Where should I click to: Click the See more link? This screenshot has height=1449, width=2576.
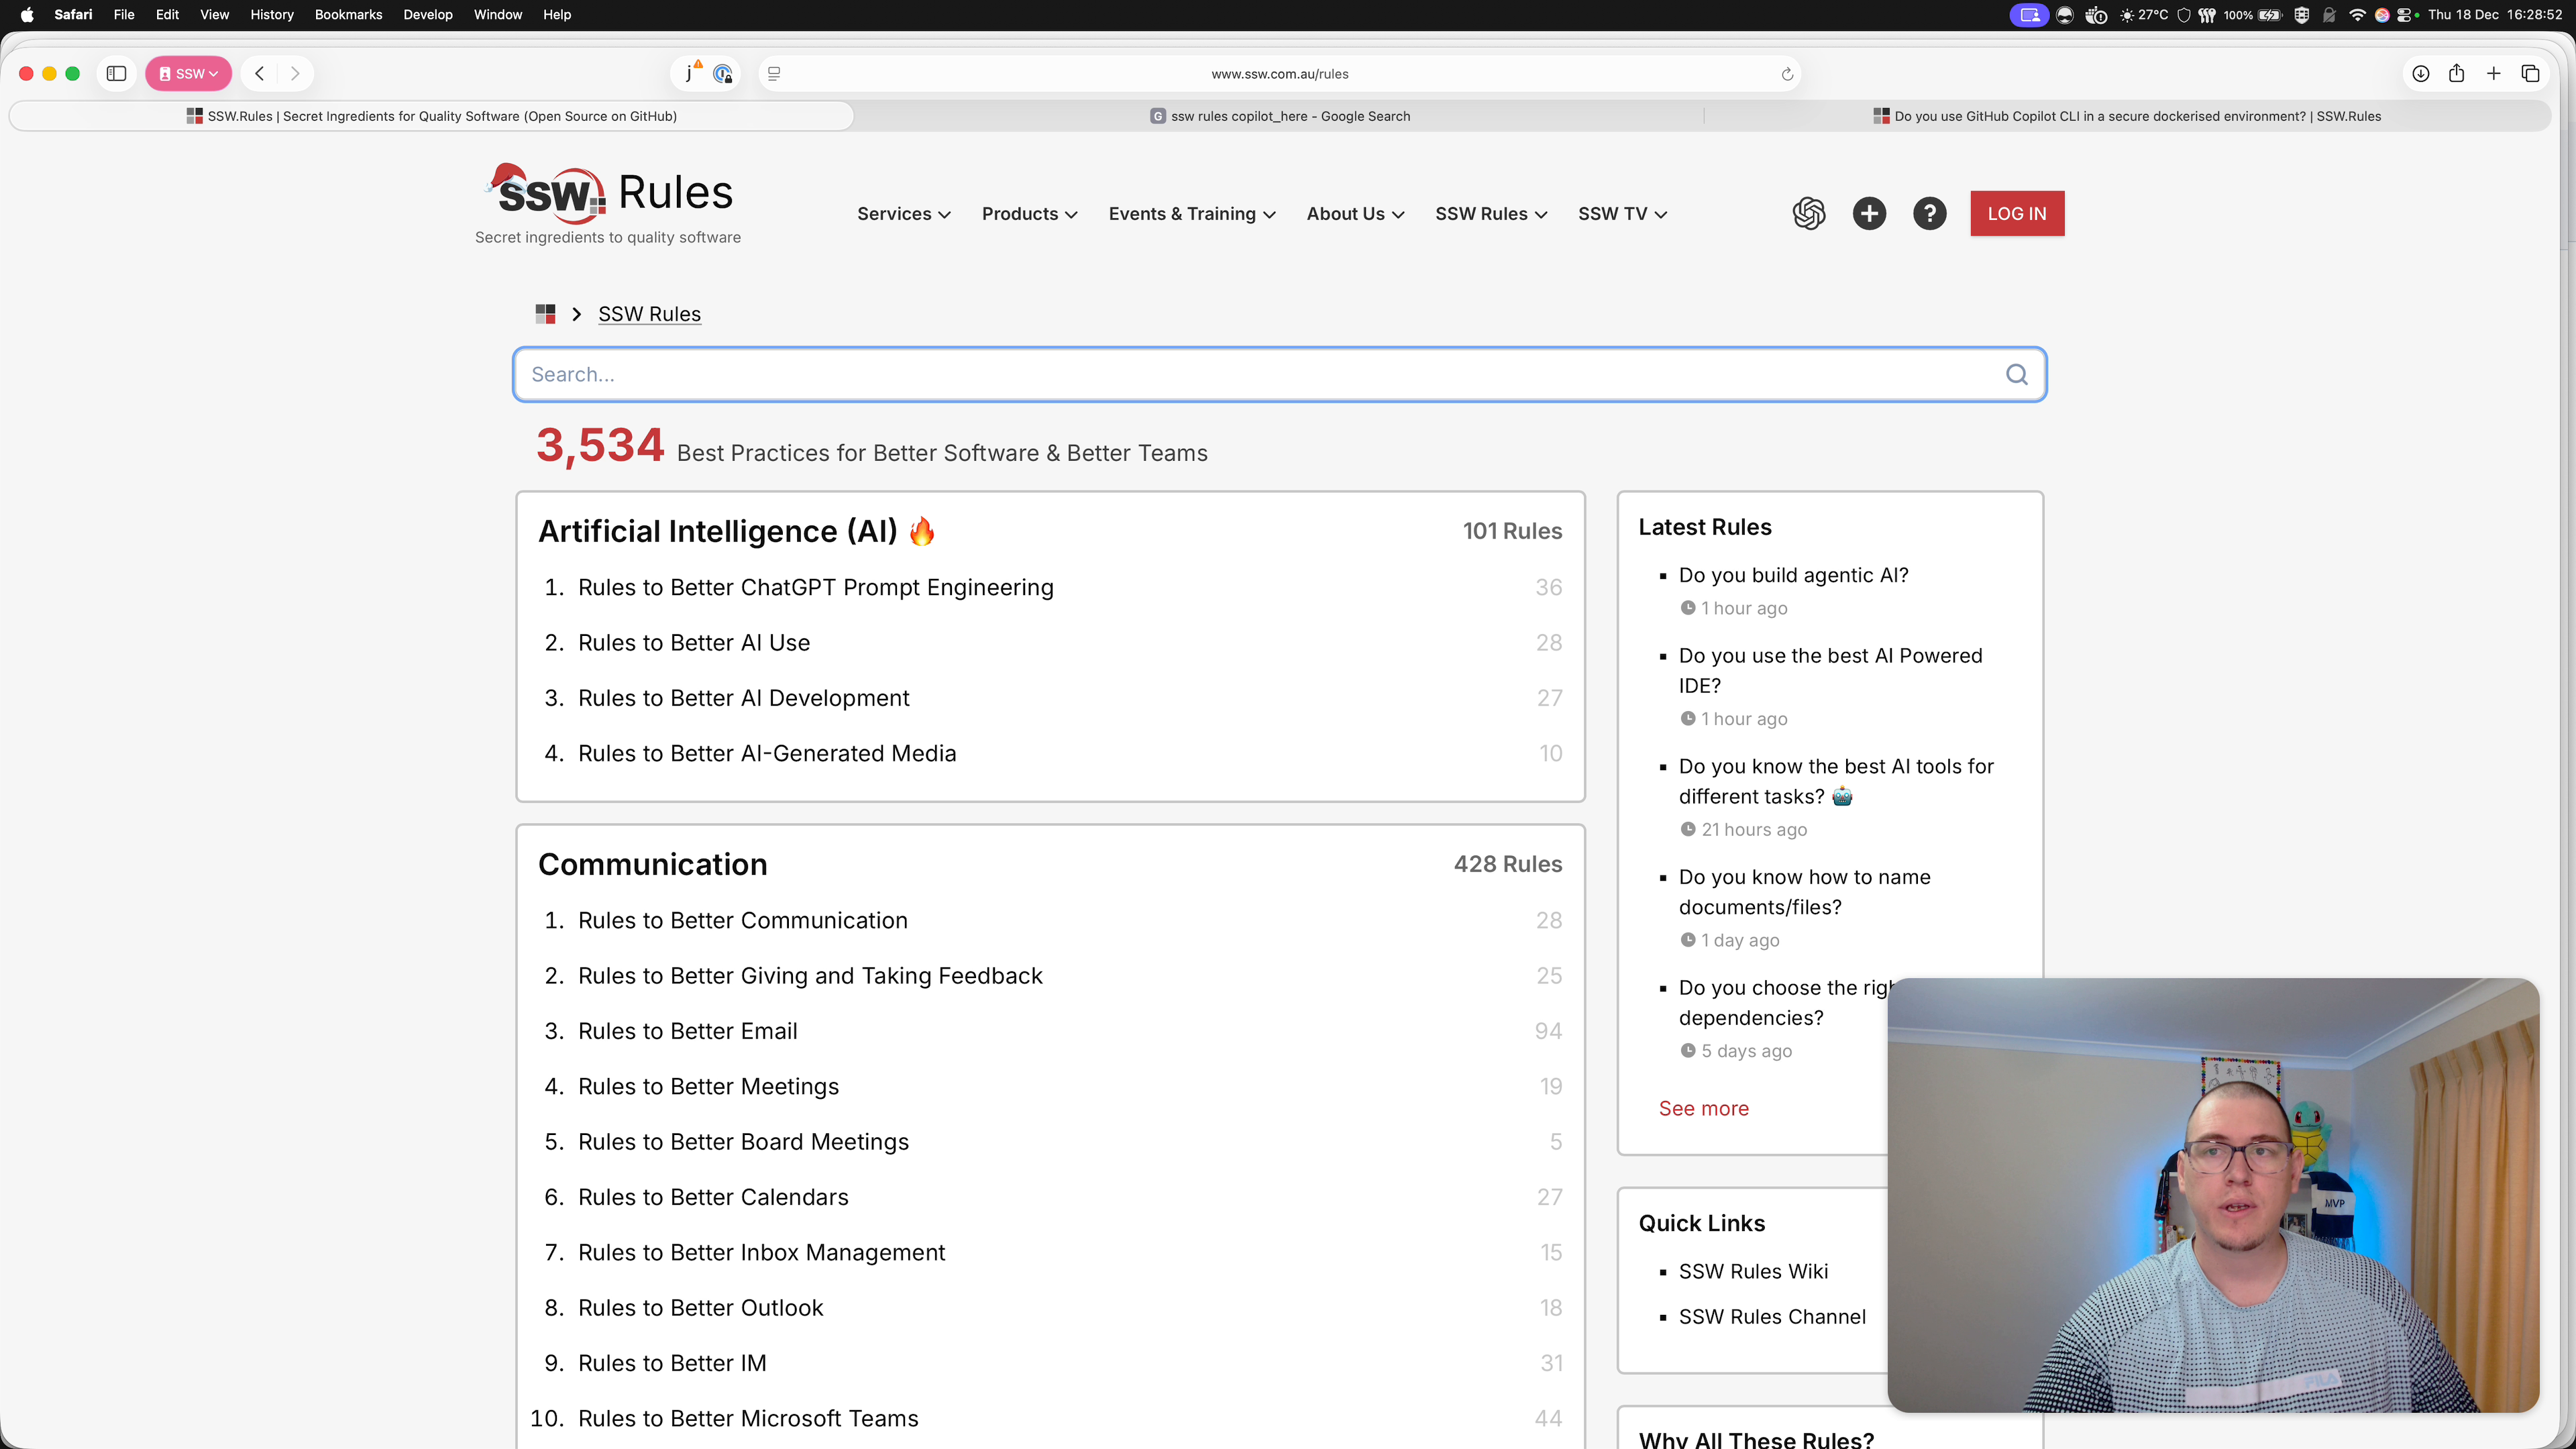(1703, 1108)
